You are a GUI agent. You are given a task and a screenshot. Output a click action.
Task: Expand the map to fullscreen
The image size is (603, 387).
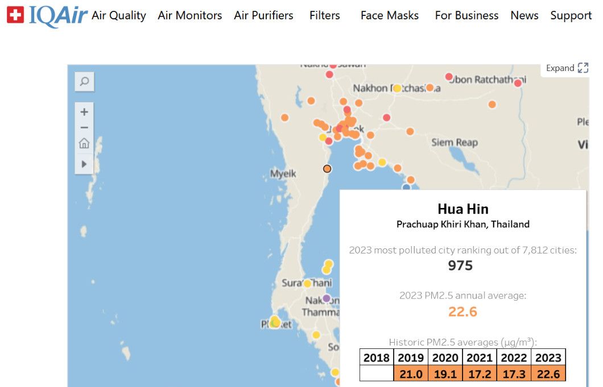(567, 68)
